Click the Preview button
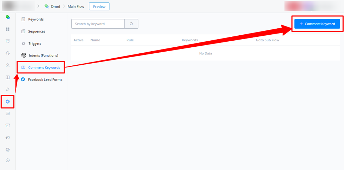Viewport: 344px width, 170px height. pos(99,6)
